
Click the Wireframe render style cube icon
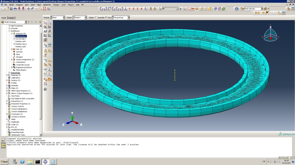click(x=202, y=9)
